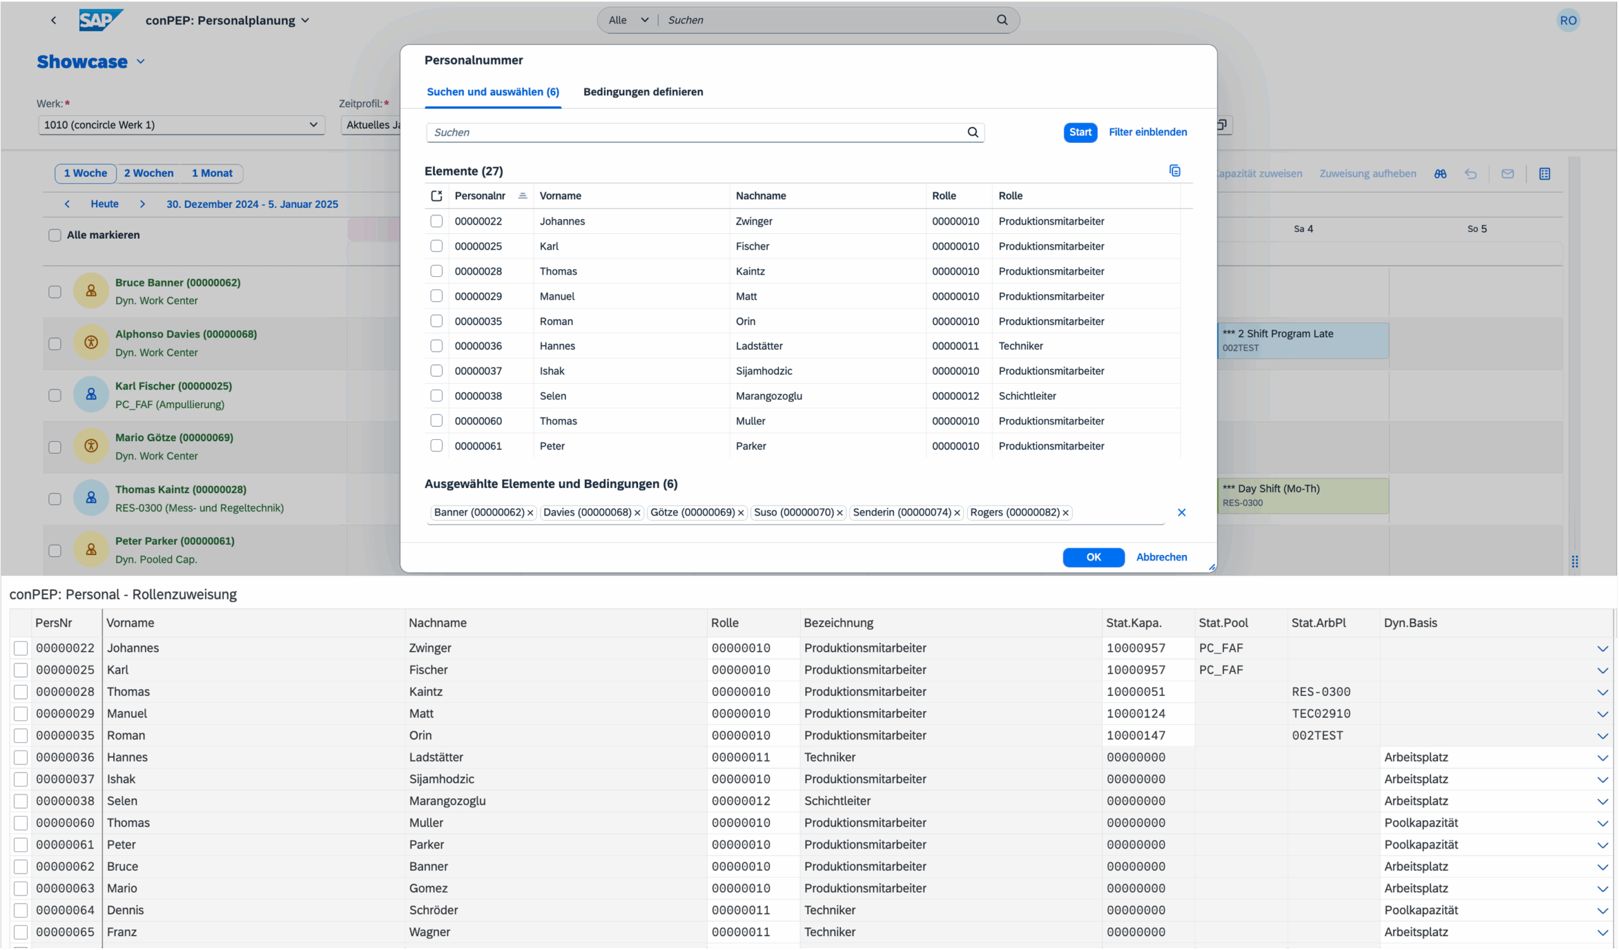Viewport: 1619px width, 950px height.
Task: Click the binoculars search icon in toolbar
Action: (x=1441, y=174)
